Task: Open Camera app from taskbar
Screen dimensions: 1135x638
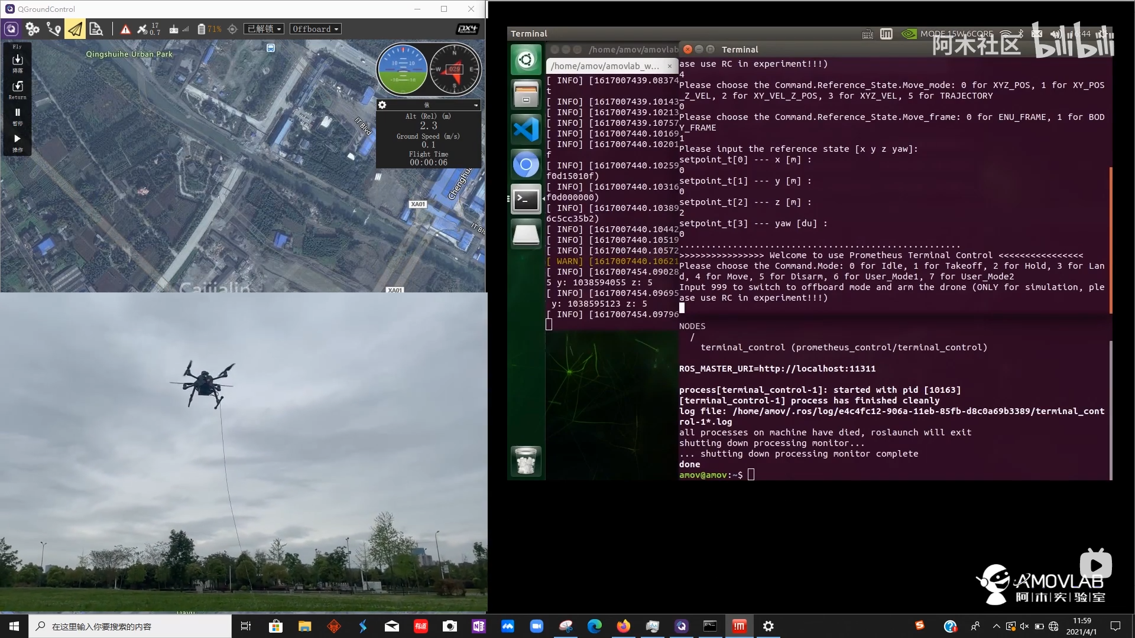Action: 450,626
